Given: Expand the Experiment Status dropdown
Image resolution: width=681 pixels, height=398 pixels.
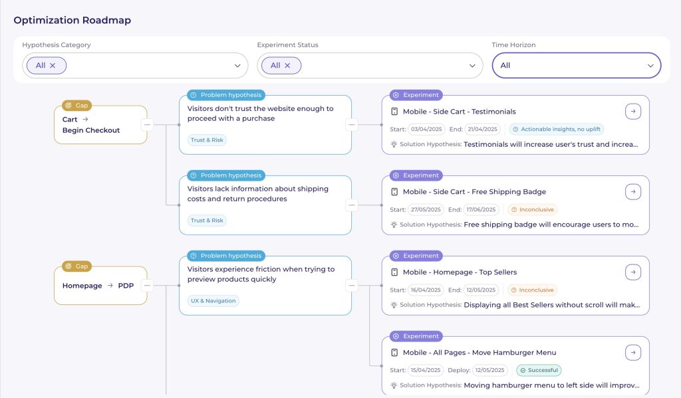Looking at the screenshot, I should pyautogui.click(x=472, y=66).
